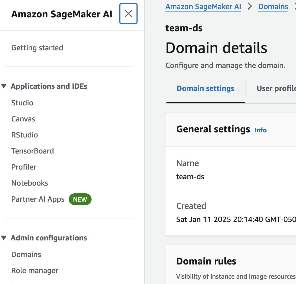Close the SageMaker AI navigation panel

(128, 14)
